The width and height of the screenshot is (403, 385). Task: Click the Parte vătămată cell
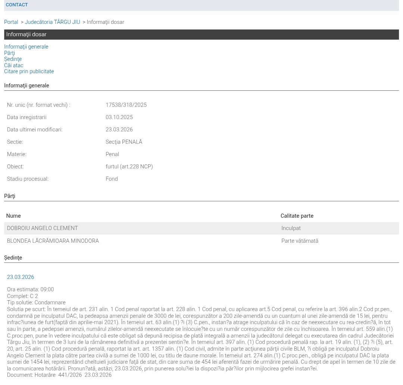pos(300,241)
